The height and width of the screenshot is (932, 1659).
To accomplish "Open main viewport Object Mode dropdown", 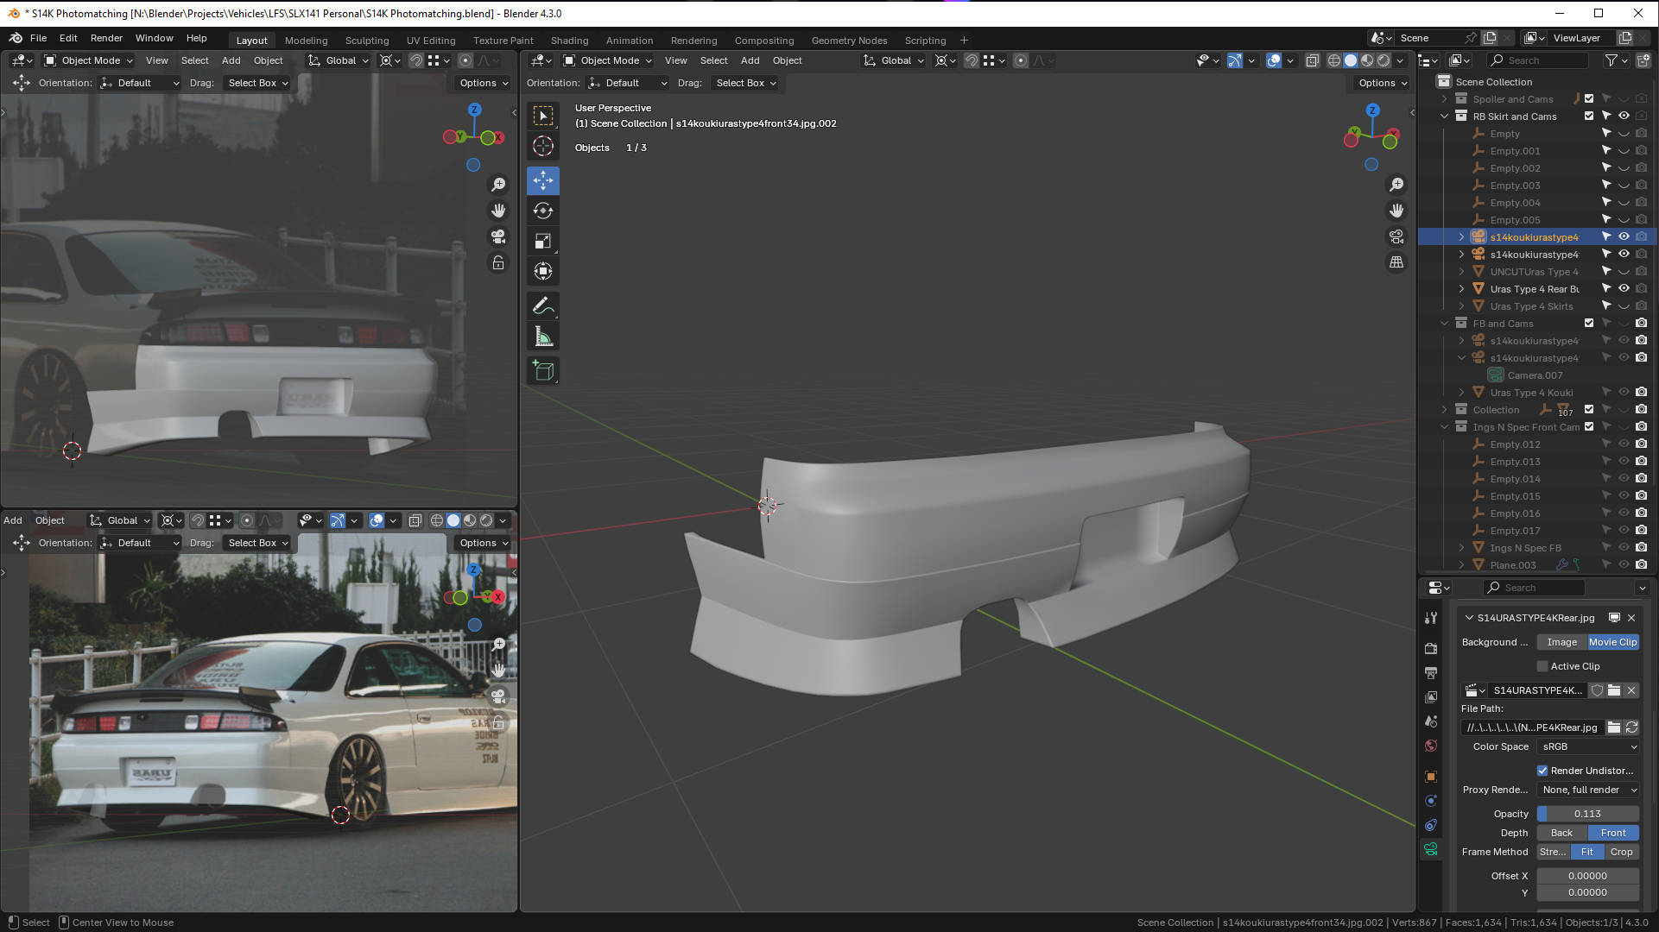I will point(607,60).
